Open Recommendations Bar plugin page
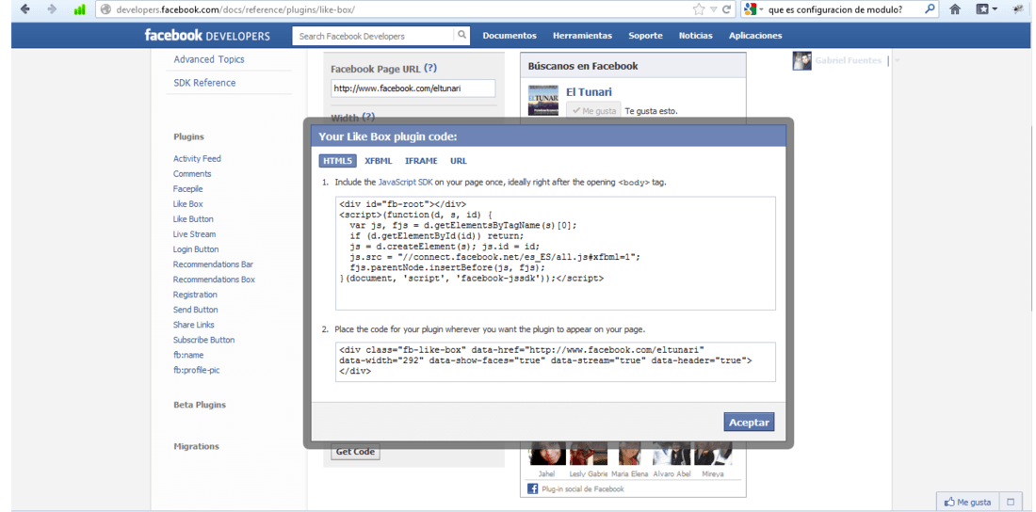 click(213, 264)
